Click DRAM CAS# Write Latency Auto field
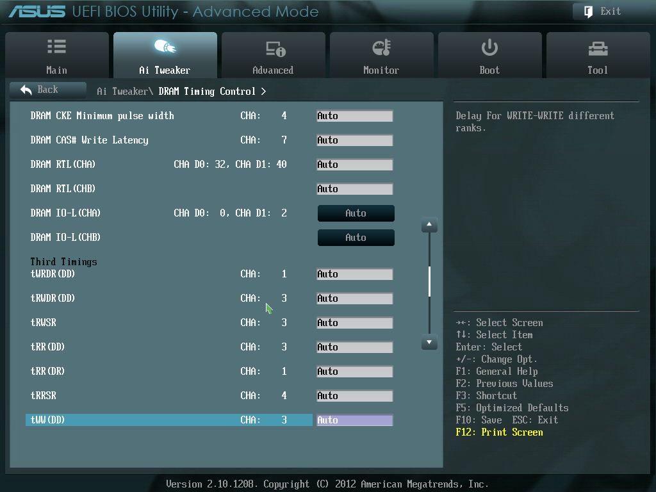This screenshot has width=656, height=492. click(x=355, y=140)
